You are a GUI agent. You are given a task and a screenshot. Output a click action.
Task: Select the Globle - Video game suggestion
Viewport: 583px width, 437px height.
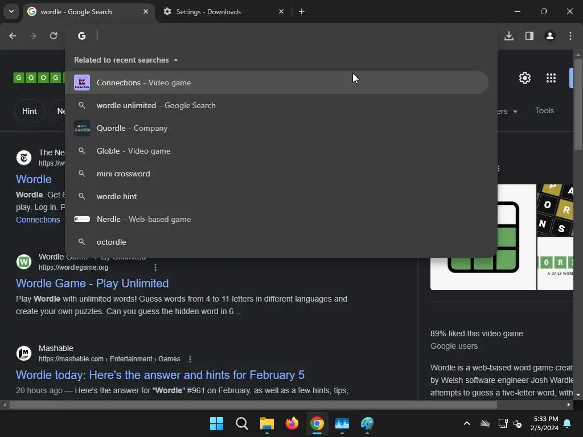[x=276, y=151]
